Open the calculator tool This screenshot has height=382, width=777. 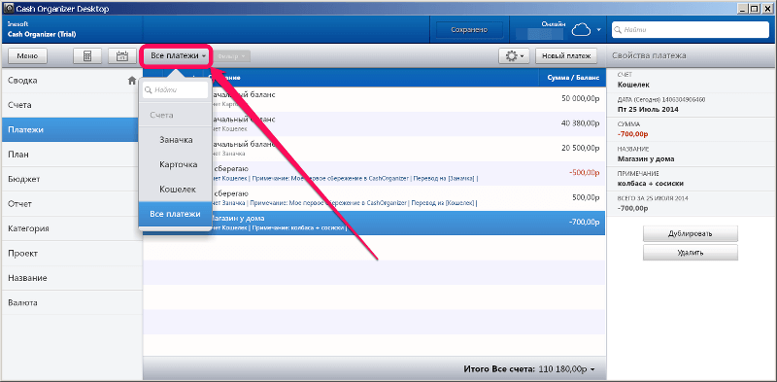pyautogui.click(x=87, y=56)
